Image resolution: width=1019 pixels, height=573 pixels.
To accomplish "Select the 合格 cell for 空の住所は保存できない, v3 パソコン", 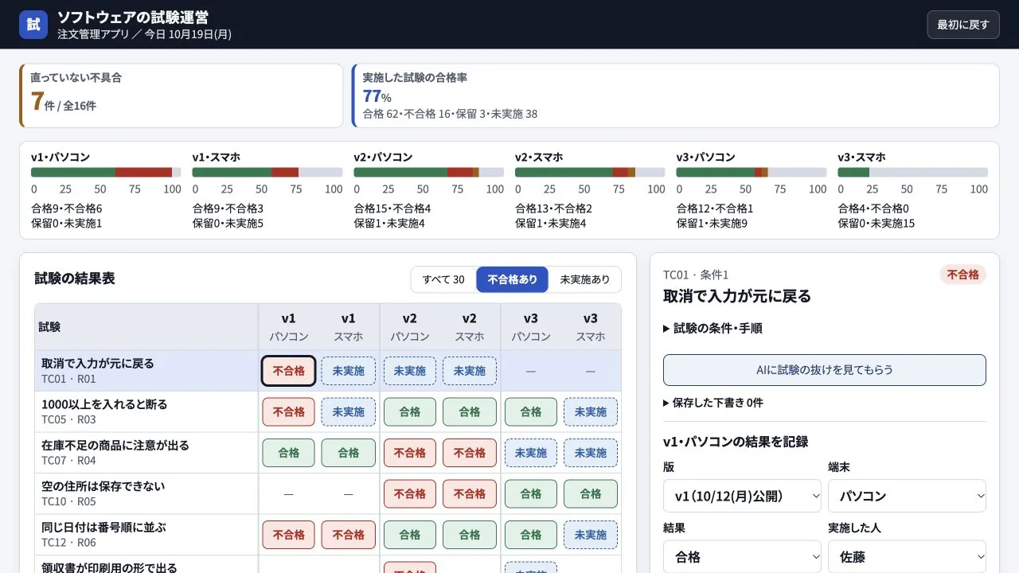I will pos(531,494).
